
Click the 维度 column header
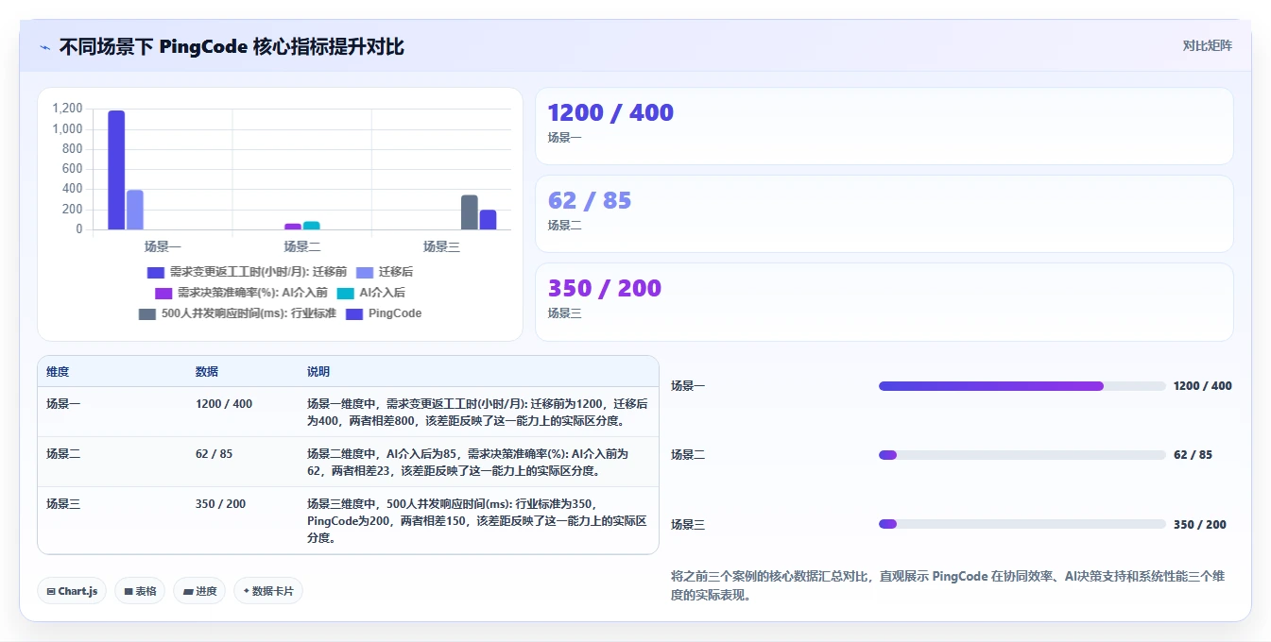coord(58,372)
